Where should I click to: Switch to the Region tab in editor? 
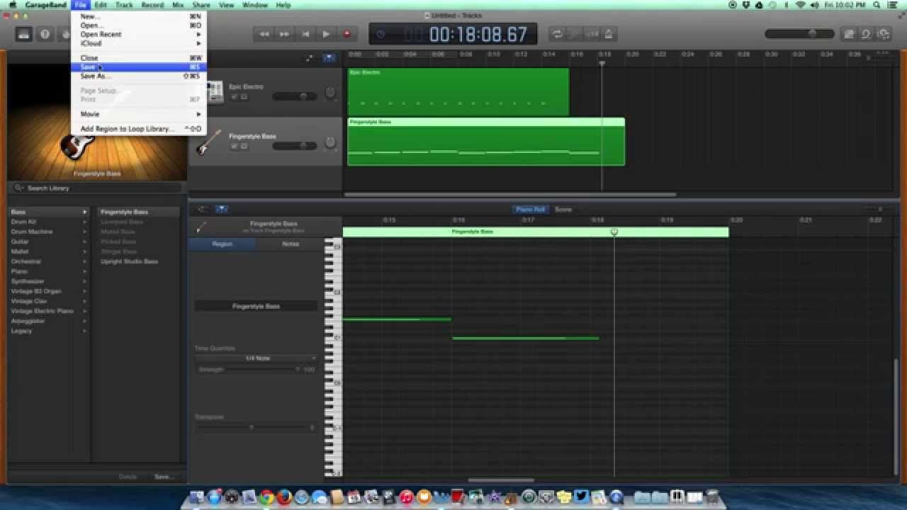[x=222, y=244]
